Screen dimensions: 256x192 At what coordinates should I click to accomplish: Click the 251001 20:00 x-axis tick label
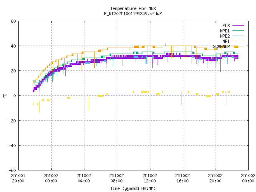point(18,178)
